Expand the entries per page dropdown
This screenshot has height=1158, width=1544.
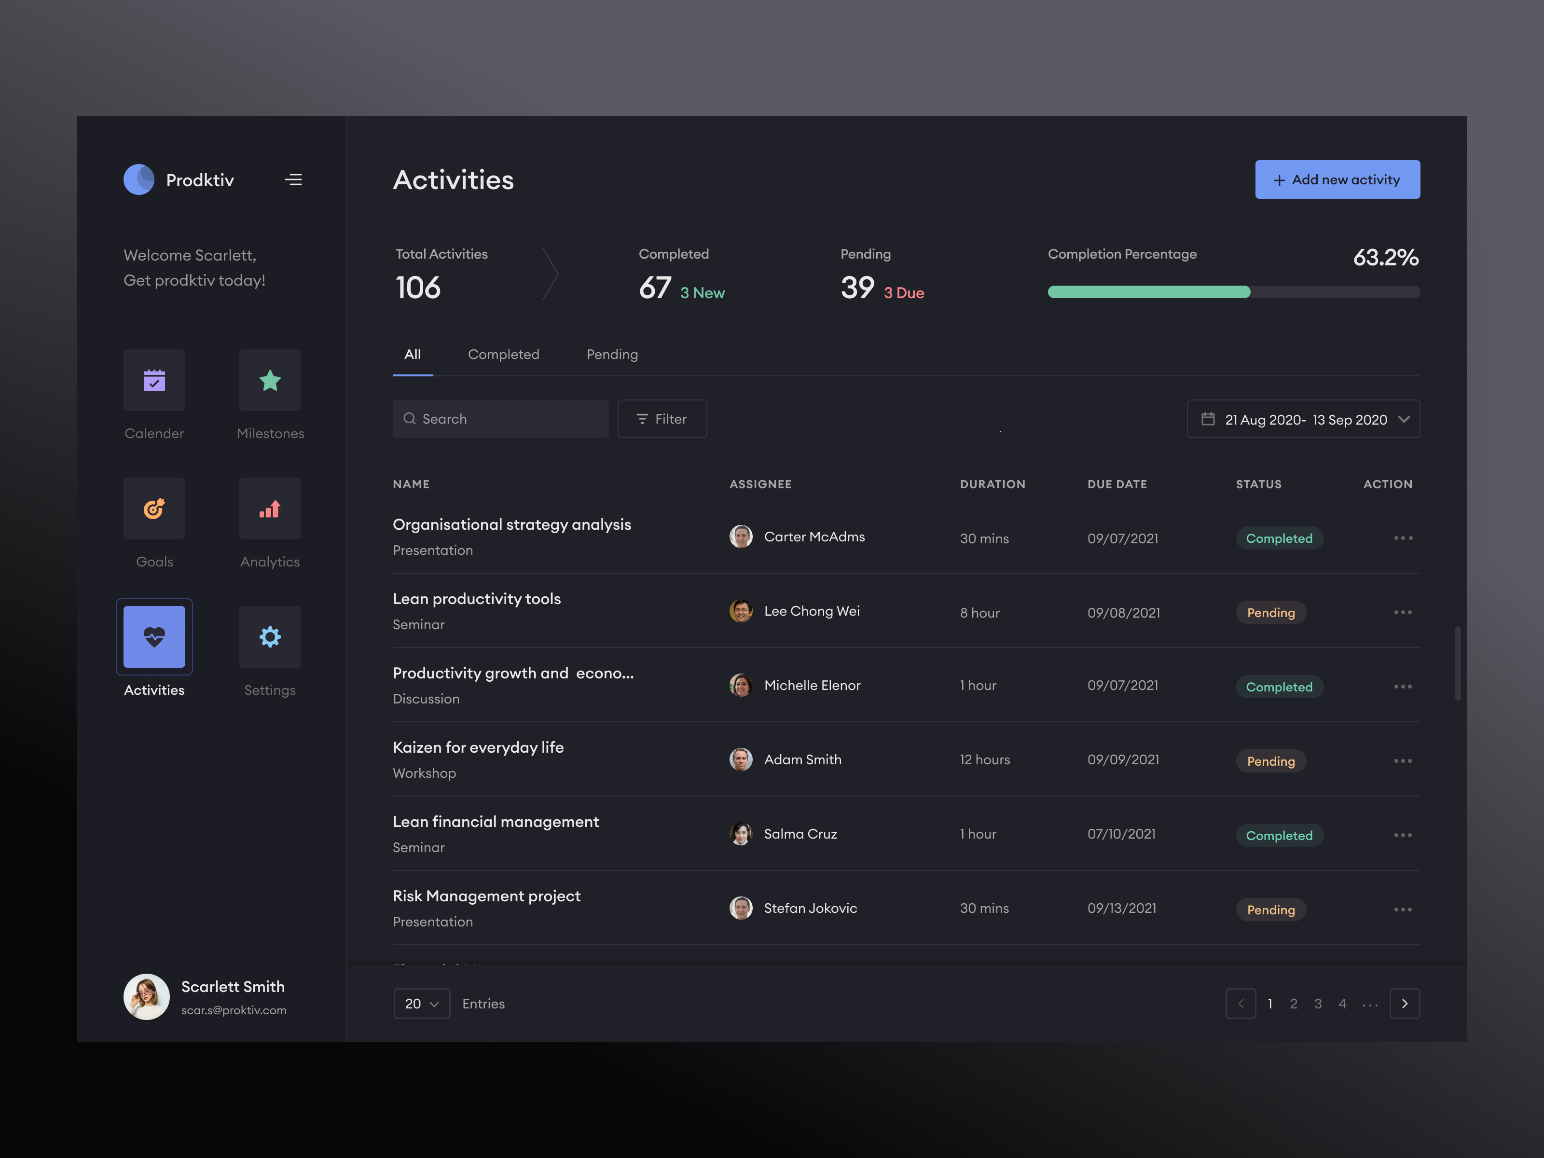(419, 1002)
